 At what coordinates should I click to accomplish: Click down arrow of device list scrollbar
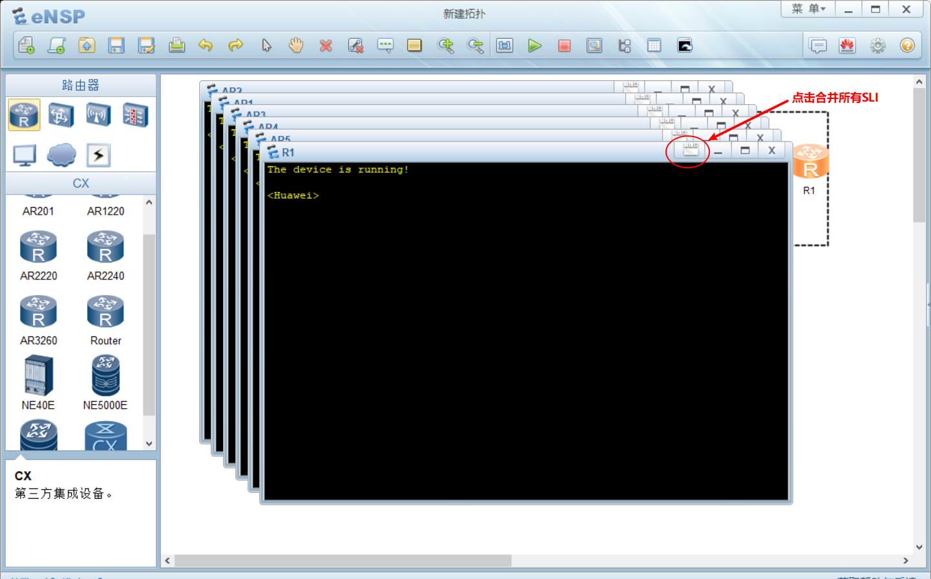pos(149,444)
